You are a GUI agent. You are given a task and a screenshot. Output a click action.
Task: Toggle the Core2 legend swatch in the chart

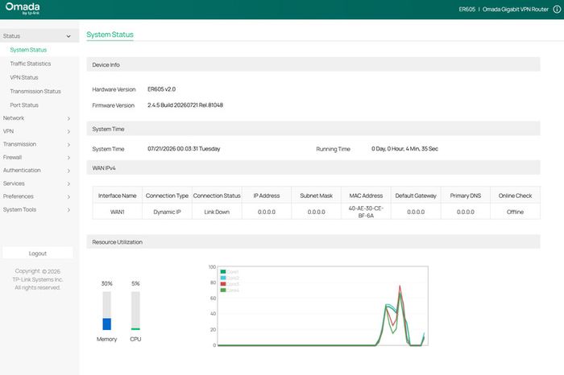223,278
